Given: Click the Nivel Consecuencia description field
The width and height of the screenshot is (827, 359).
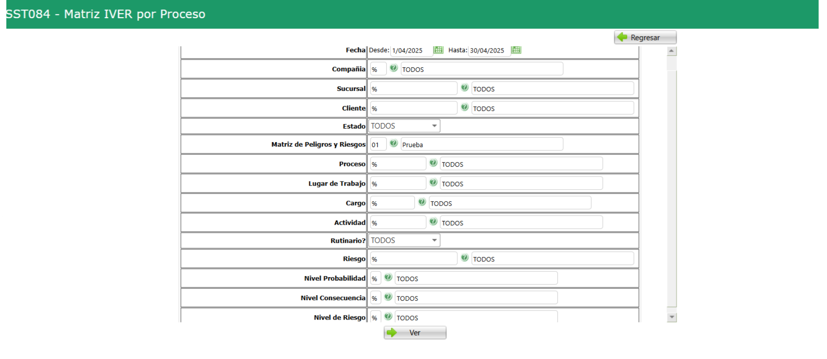Looking at the screenshot, I should 475,298.
